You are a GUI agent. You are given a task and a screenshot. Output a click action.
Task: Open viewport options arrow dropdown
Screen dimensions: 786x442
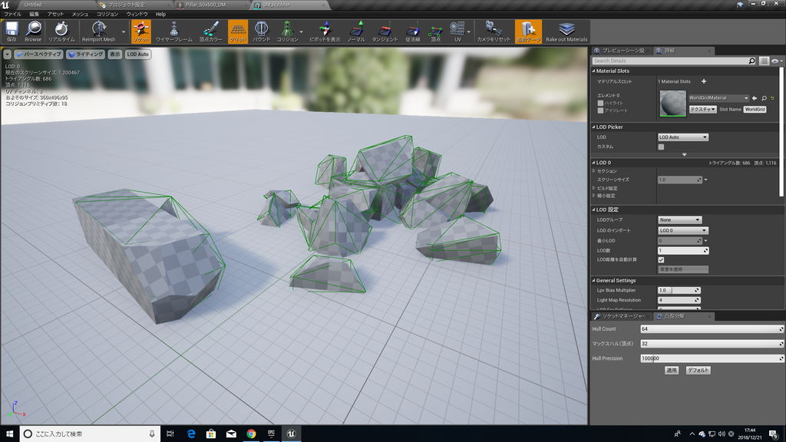tap(8, 54)
